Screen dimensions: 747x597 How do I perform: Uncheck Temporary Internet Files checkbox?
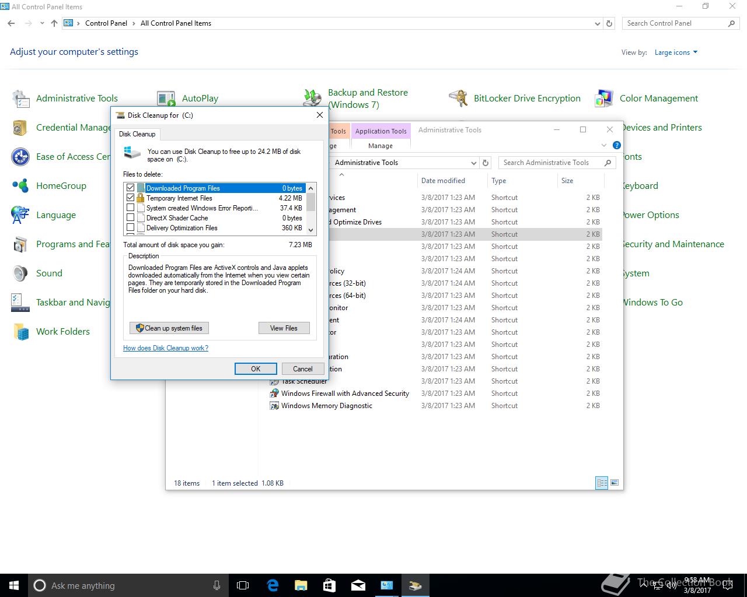pos(130,198)
